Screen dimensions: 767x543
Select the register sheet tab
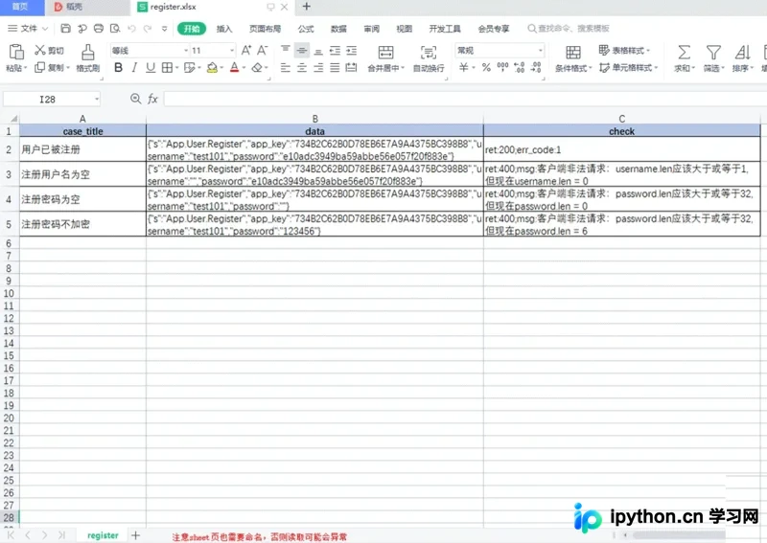coord(103,535)
